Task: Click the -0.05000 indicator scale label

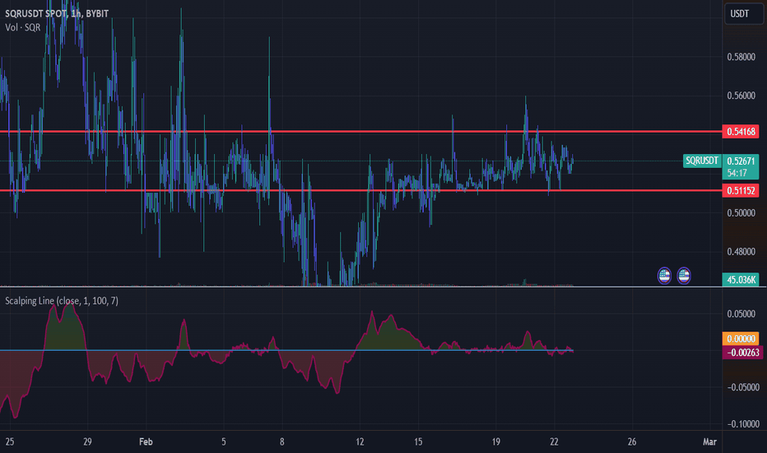Action: click(742, 387)
